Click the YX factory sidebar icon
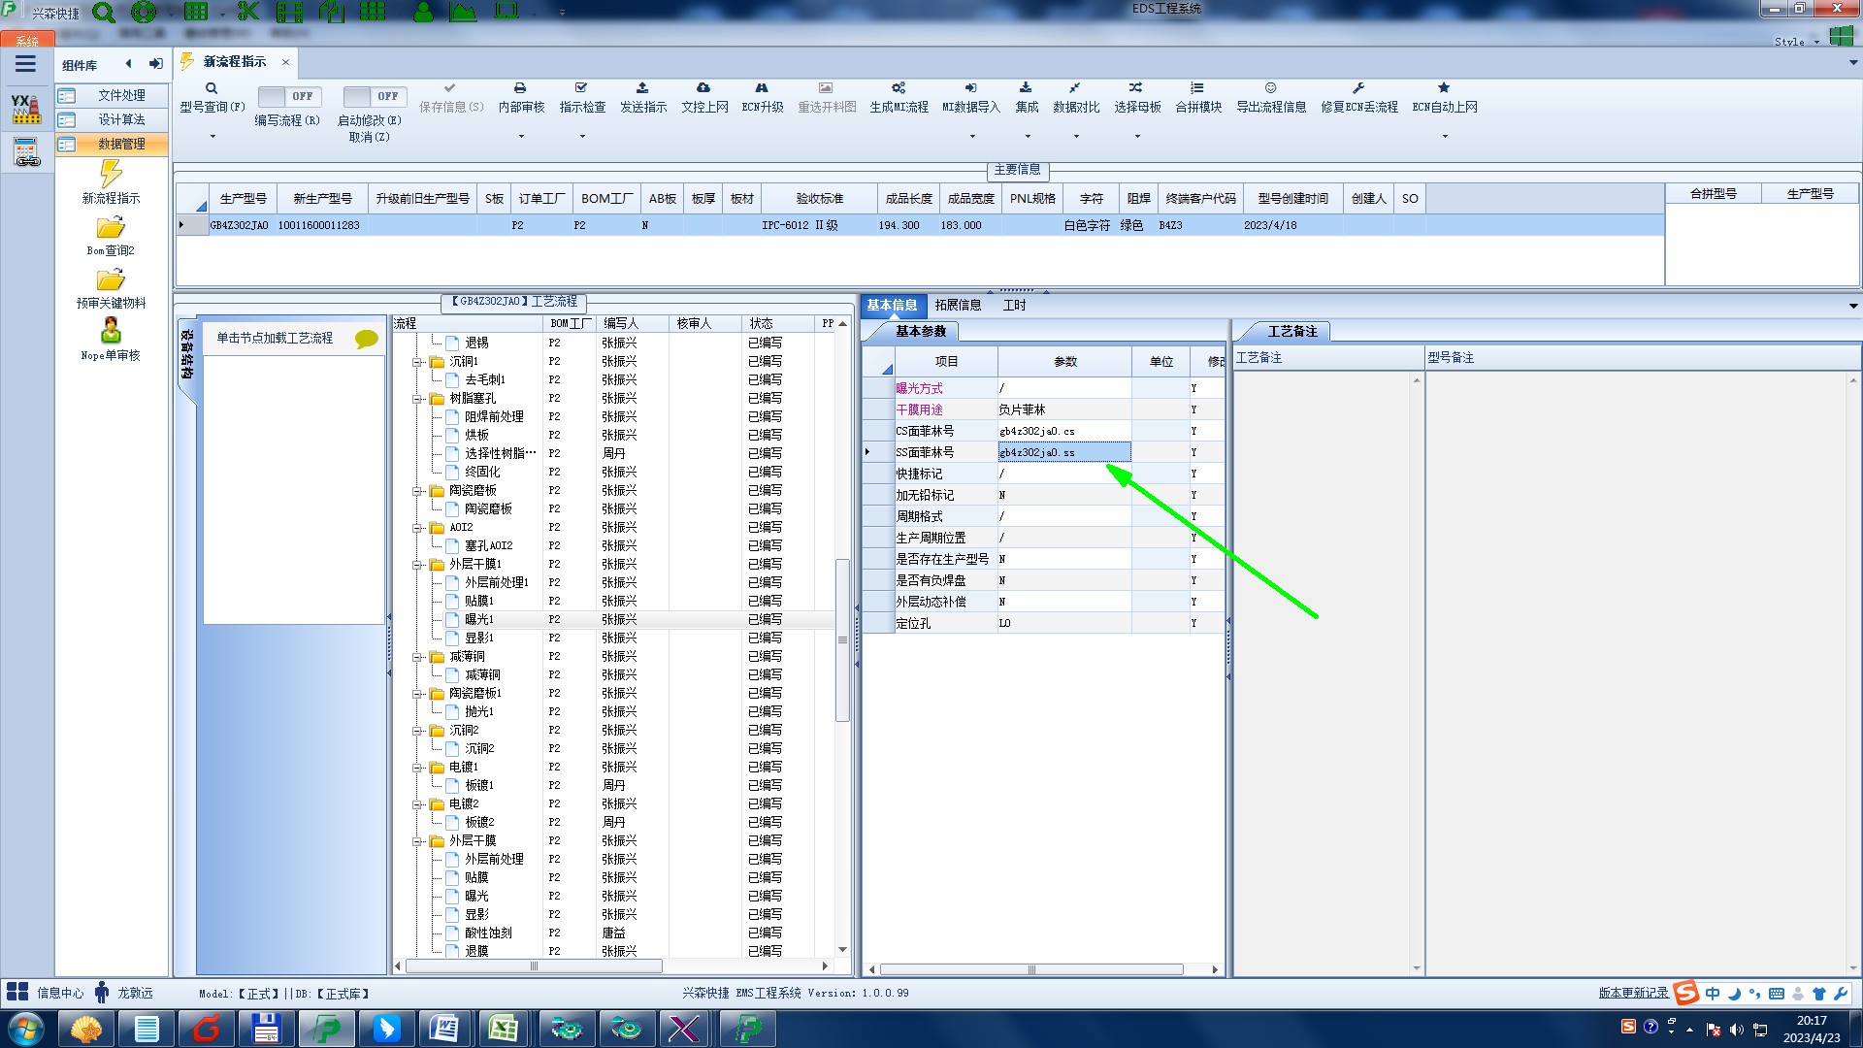The height and width of the screenshot is (1048, 1863). (26, 108)
